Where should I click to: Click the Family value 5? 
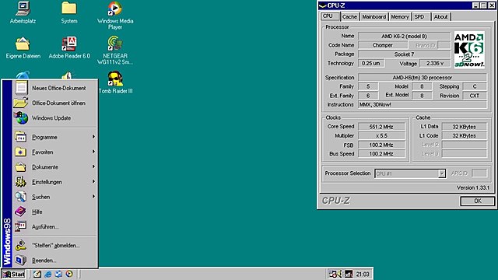tap(368, 86)
